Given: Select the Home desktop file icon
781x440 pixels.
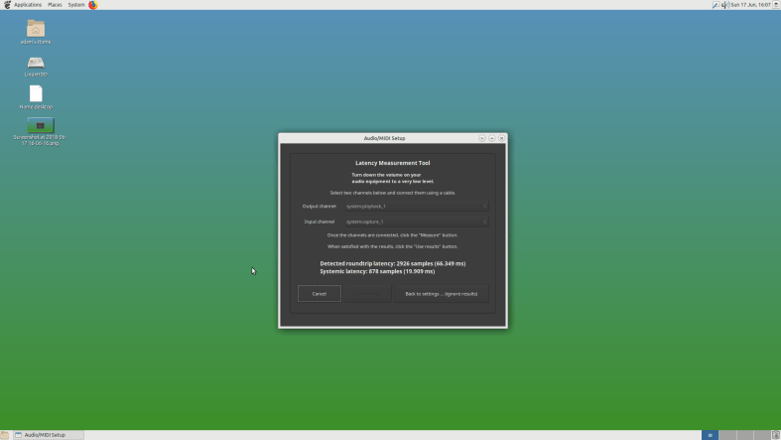Looking at the screenshot, I should pyautogui.click(x=36, y=94).
